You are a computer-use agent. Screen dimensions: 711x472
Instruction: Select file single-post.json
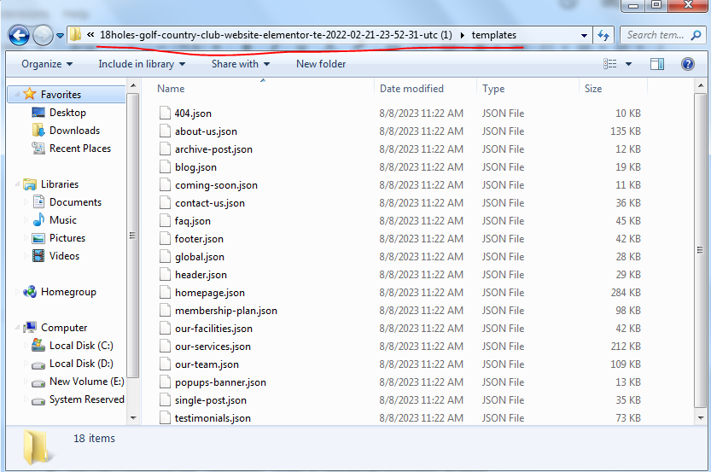[x=211, y=400]
